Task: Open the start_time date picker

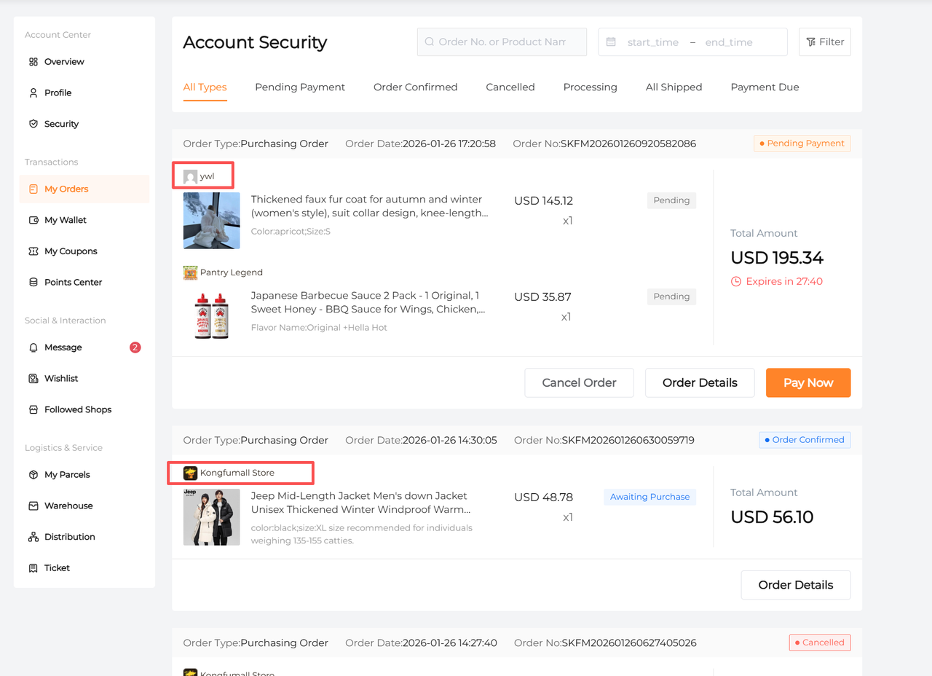Action: [652, 42]
